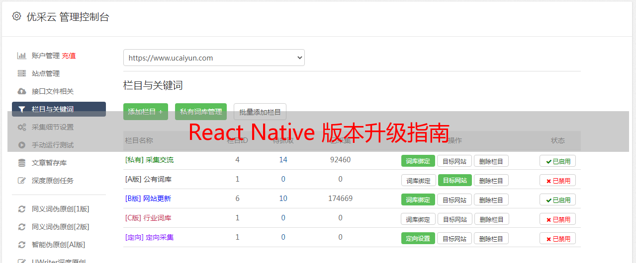Viewport: 636px width, 263px height.
Task: Click the [C版] 行业词库 column name
Action: (148, 218)
